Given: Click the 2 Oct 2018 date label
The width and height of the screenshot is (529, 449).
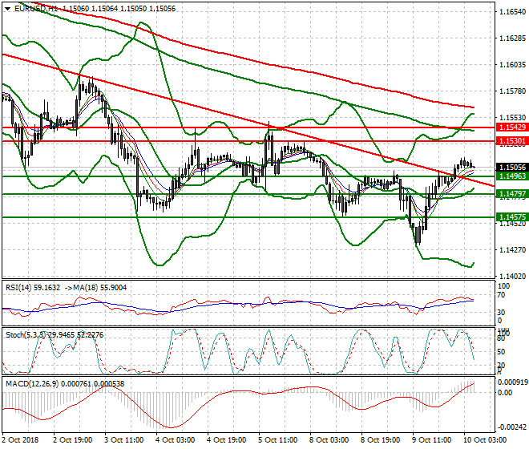Looking at the screenshot, I should (x=21, y=440).
